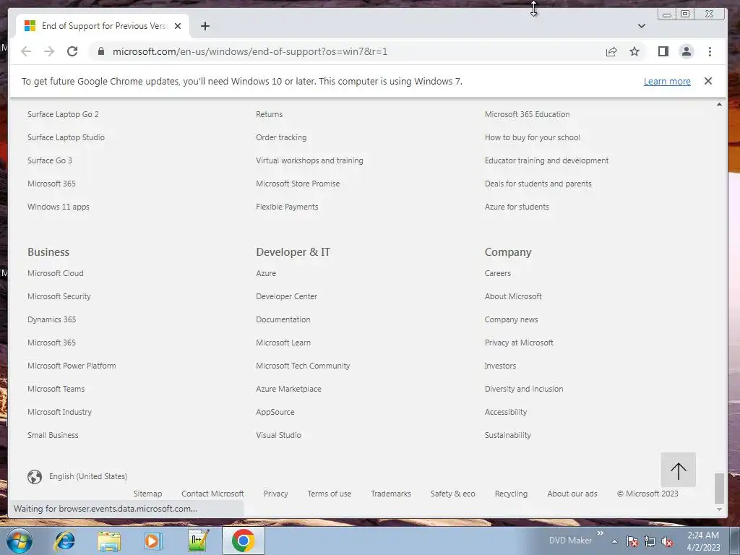The height and width of the screenshot is (555, 740).
Task: Follow the Learn more link
Action: 667,81
